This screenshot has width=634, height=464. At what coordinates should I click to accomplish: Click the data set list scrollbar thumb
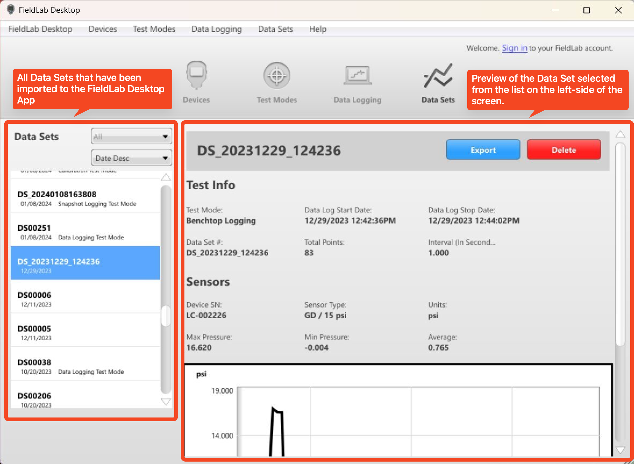[166, 316]
